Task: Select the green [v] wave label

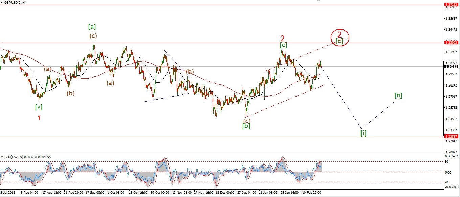Action: tap(39, 107)
